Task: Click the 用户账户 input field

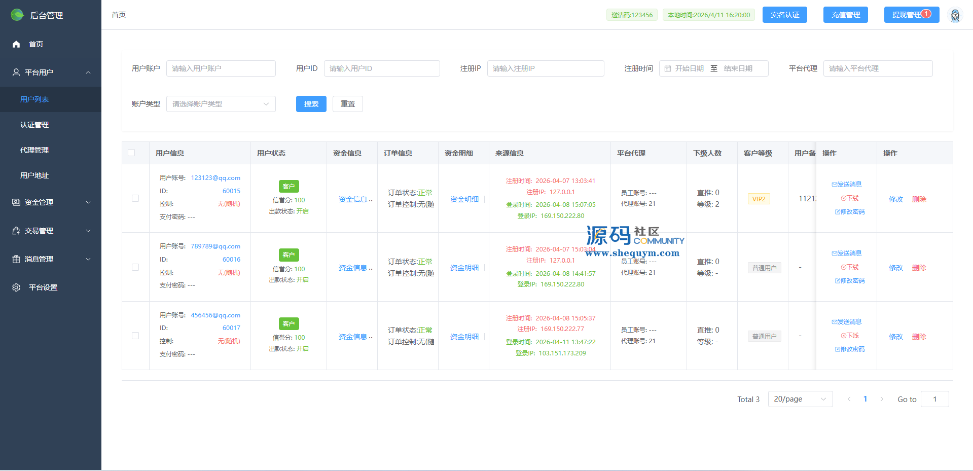Action: pos(221,68)
